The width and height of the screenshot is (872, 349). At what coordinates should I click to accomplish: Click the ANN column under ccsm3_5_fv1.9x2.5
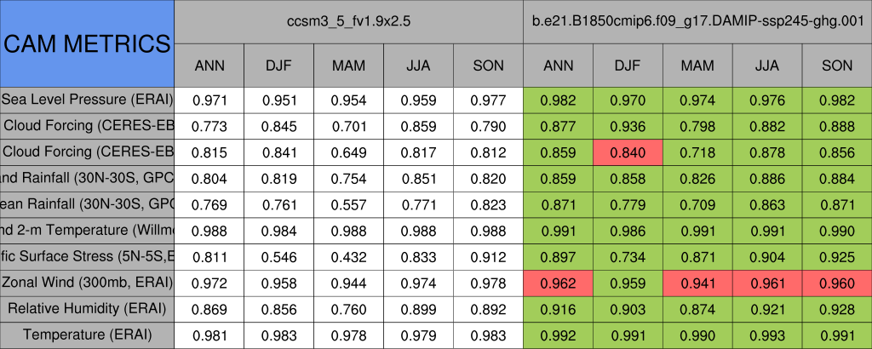click(x=209, y=66)
